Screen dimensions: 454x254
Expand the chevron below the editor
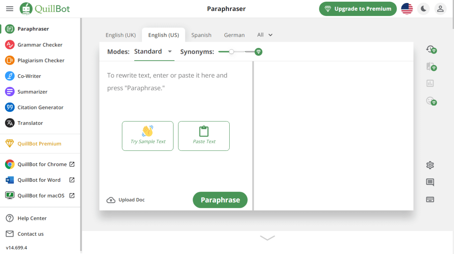pos(267,238)
